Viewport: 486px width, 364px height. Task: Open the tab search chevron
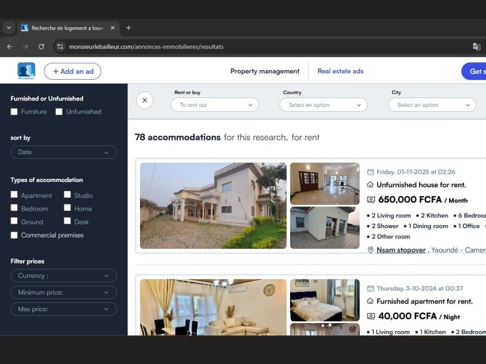(x=9, y=28)
